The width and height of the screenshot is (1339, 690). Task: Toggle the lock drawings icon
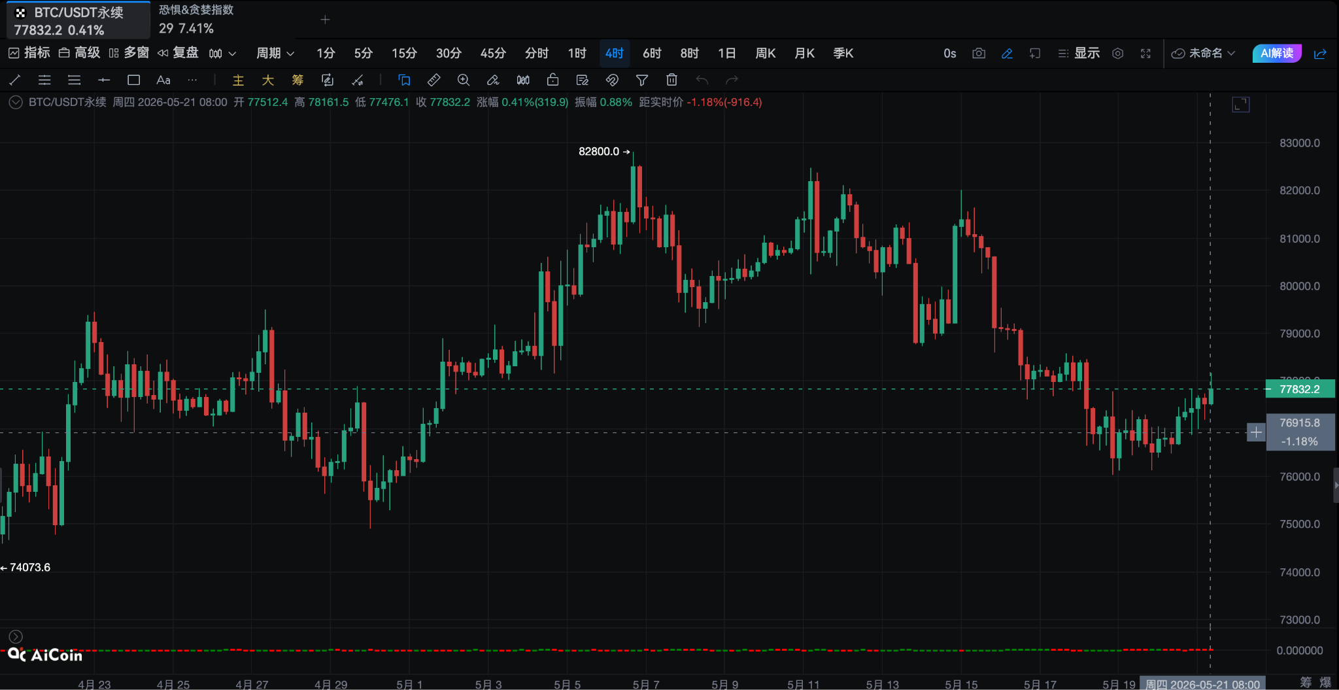pos(552,80)
